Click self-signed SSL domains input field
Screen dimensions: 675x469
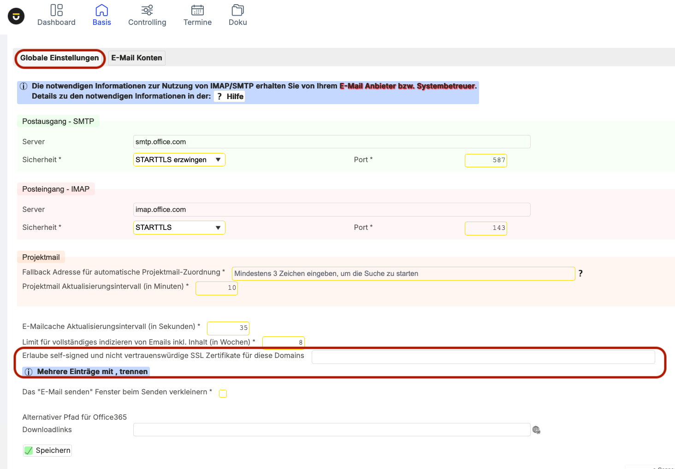pos(483,357)
